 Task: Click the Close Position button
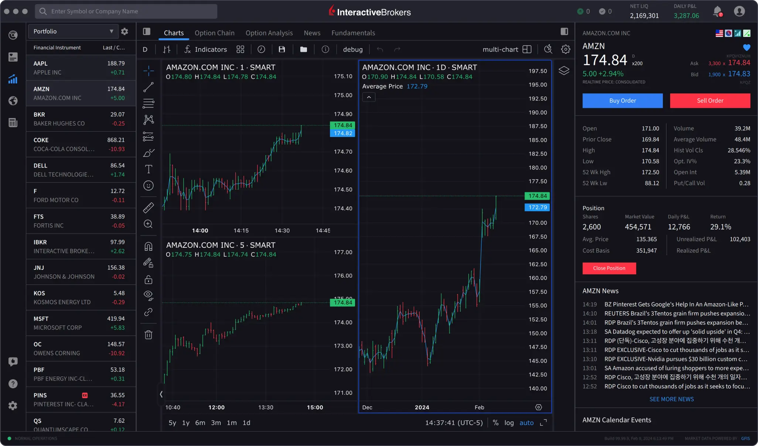pos(609,268)
